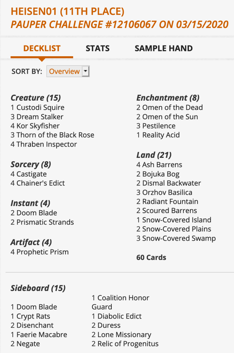The image size is (234, 353).
Task: Open the Prophetic Prism card link
Action: pyautogui.click(x=42, y=252)
